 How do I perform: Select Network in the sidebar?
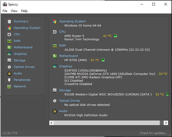[20, 86]
